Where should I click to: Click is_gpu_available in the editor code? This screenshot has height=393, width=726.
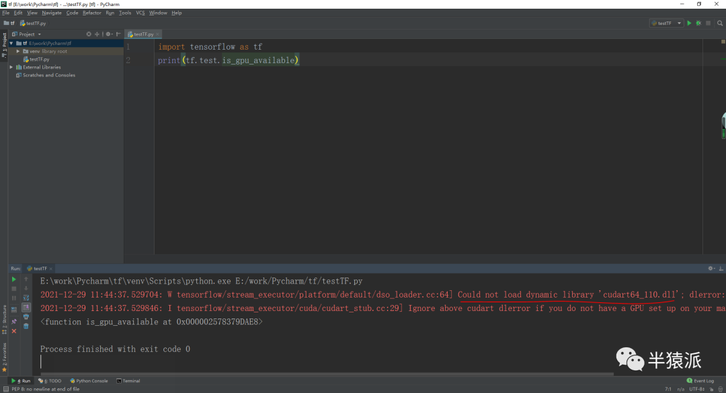coord(258,60)
